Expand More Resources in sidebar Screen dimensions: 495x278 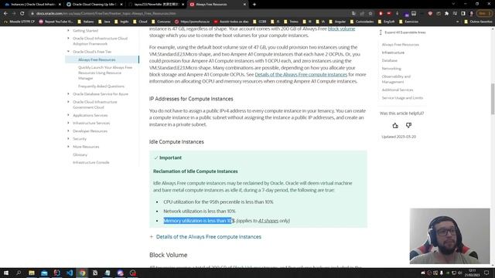pyautogui.click(x=68, y=147)
